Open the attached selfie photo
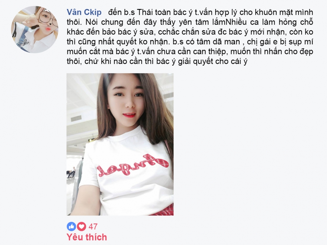The width and height of the screenshot is (327, 245). click(120, 144)
